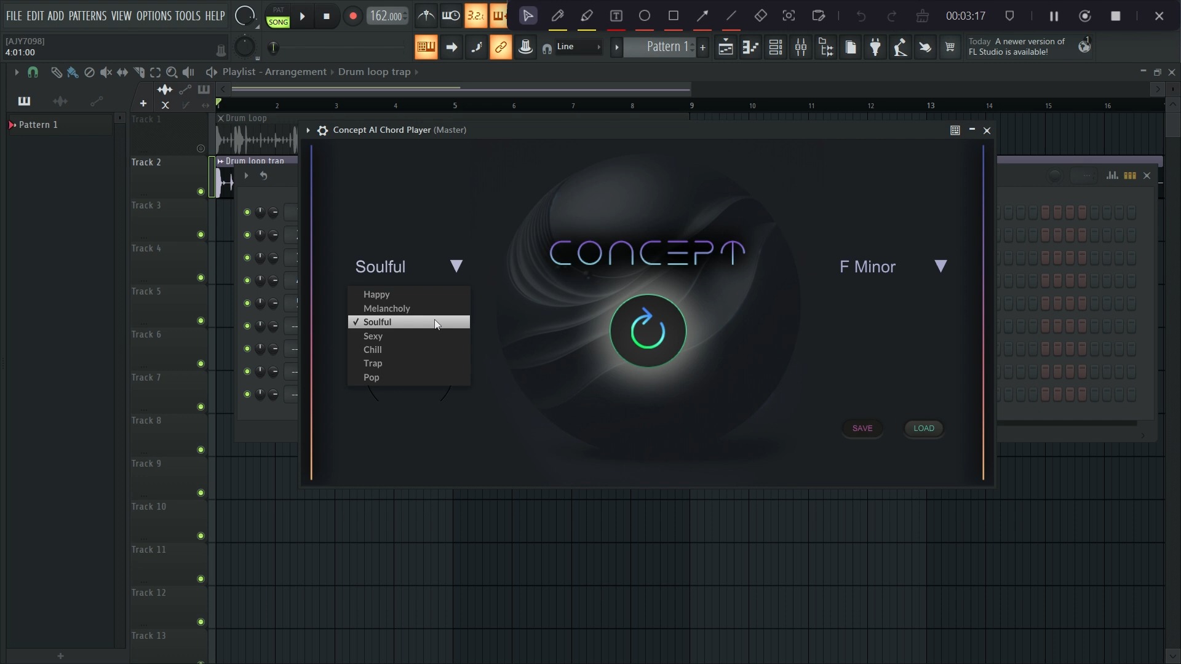1181x664 pixels.
Task: Choose Happy from the mood list
Action: [409, 294]
